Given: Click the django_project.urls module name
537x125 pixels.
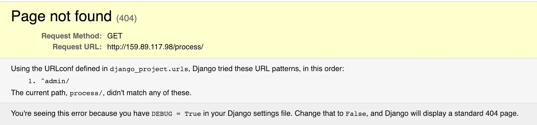Looking at the screenshot, I should tap(149, 69).
